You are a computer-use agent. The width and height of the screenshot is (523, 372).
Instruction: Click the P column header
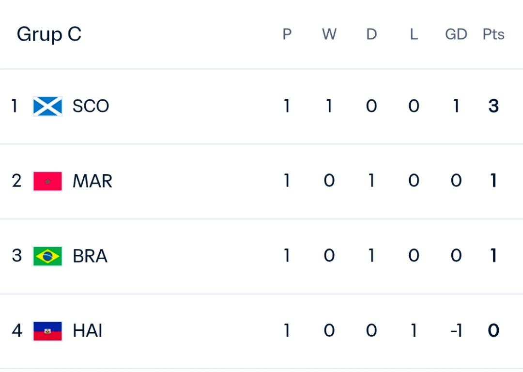click(x=287, y=34)
